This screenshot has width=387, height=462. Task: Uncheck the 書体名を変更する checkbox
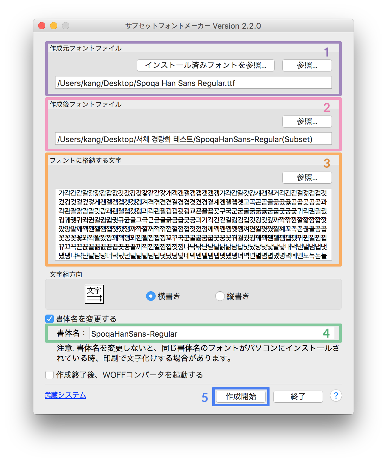pyautogui.click(x=49, y=319)
